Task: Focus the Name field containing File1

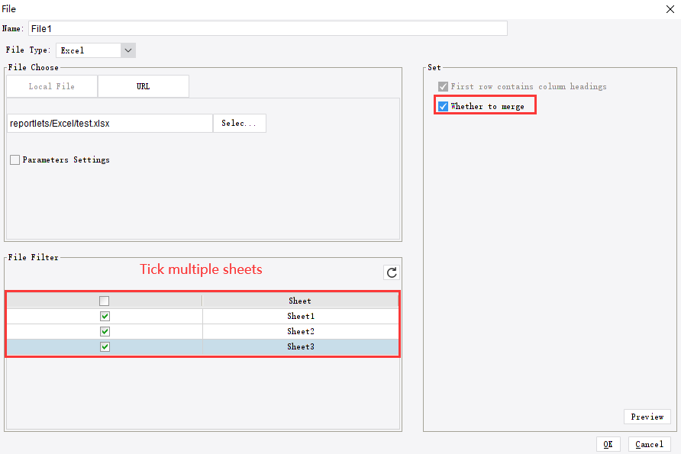Action: click(268, 29)
